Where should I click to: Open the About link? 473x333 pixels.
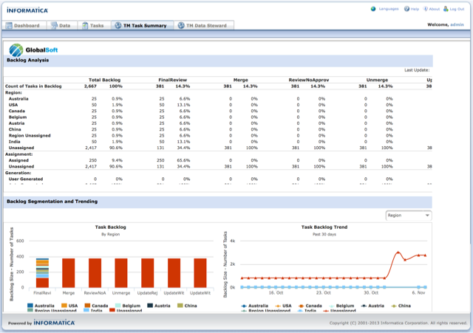[x=434, y=9]
